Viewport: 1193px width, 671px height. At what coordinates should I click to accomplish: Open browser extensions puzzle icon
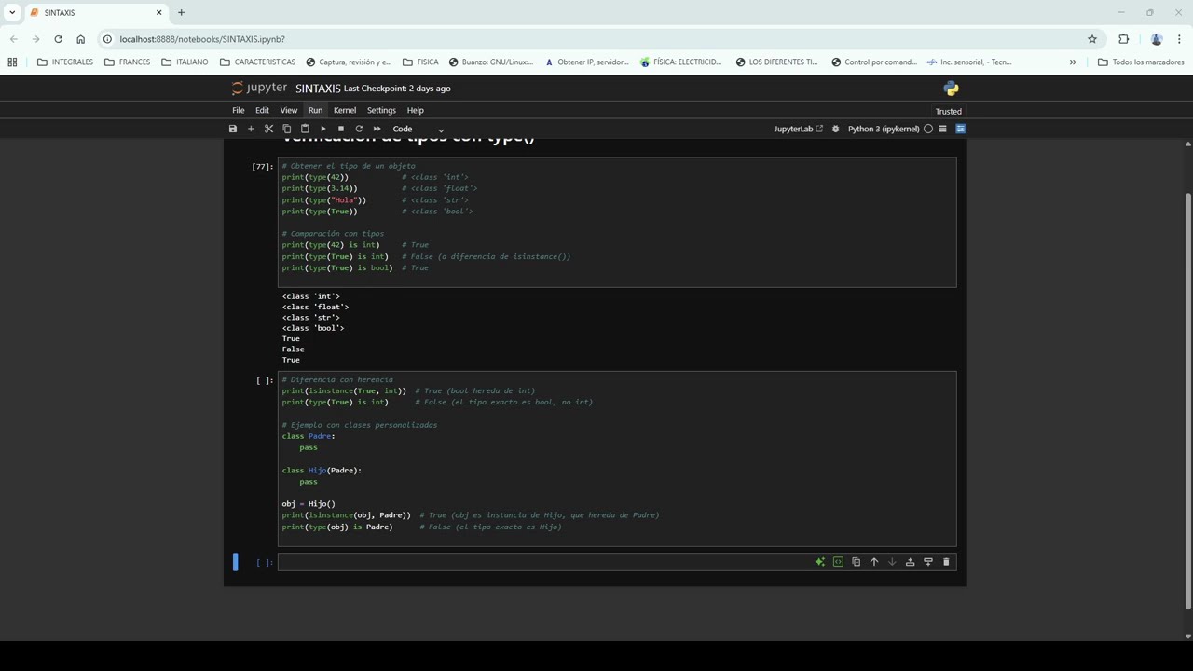pos(1123,39)
